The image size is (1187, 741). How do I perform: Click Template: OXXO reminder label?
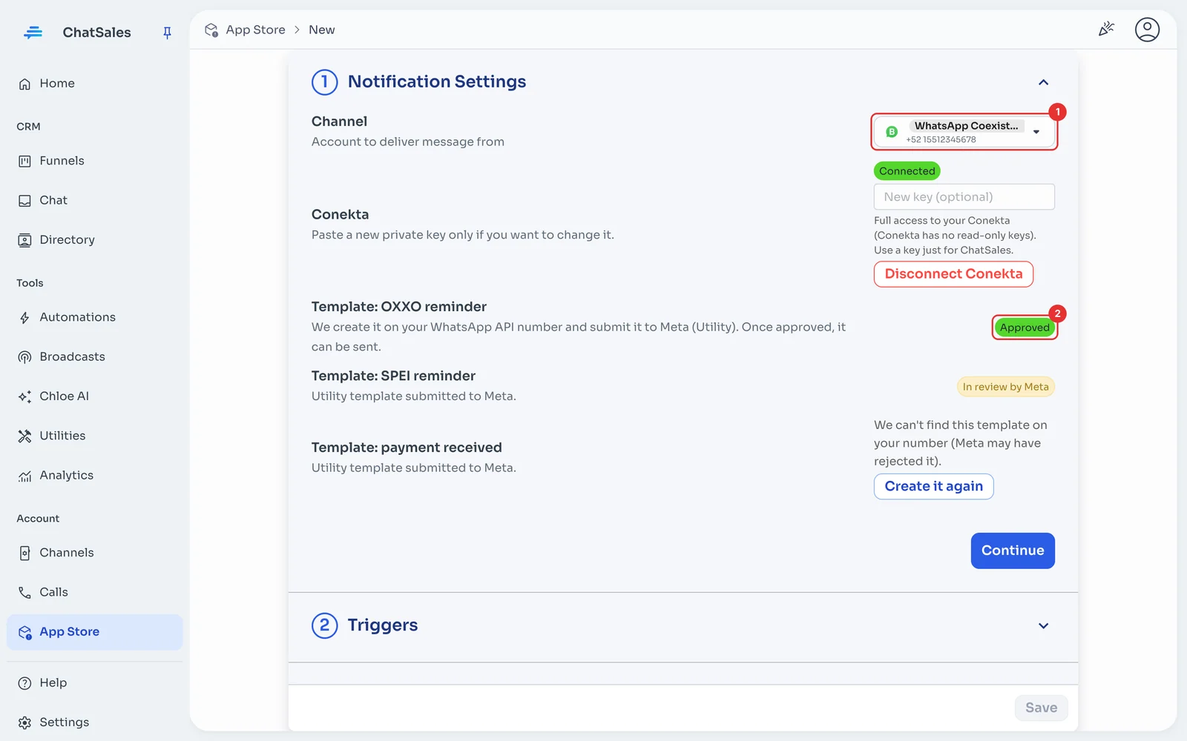[x=399, y=307]
